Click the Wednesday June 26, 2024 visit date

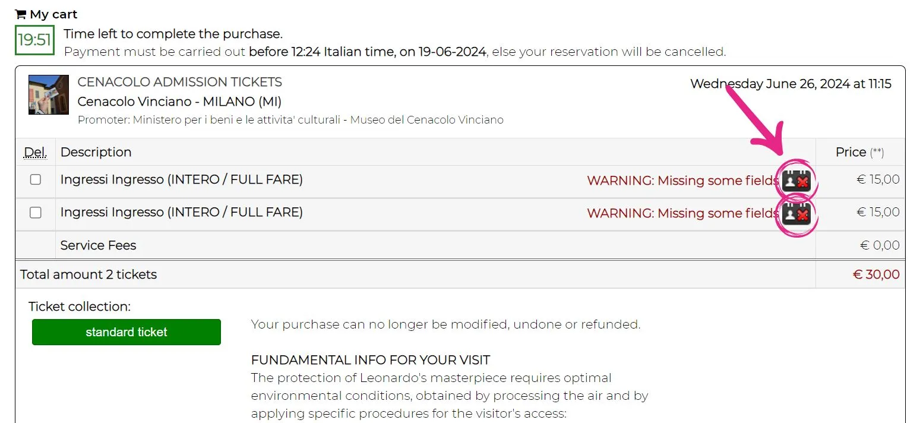coord(790,84)
